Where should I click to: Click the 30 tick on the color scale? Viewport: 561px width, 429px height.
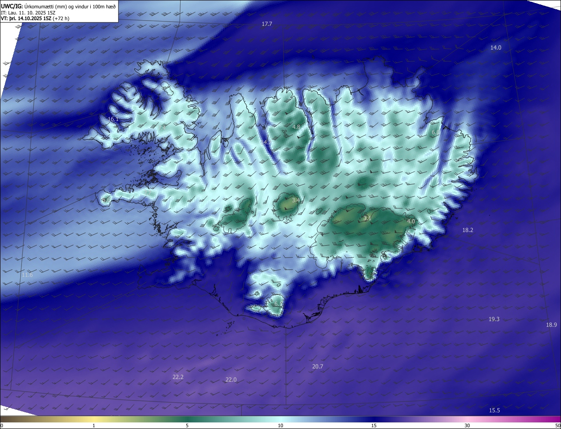(467, 425)
